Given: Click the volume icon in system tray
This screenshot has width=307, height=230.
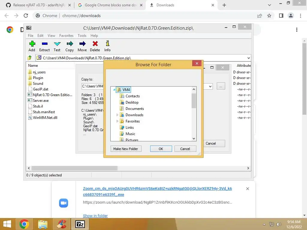Looking at the screenshot, I should [x=279, y=224].
